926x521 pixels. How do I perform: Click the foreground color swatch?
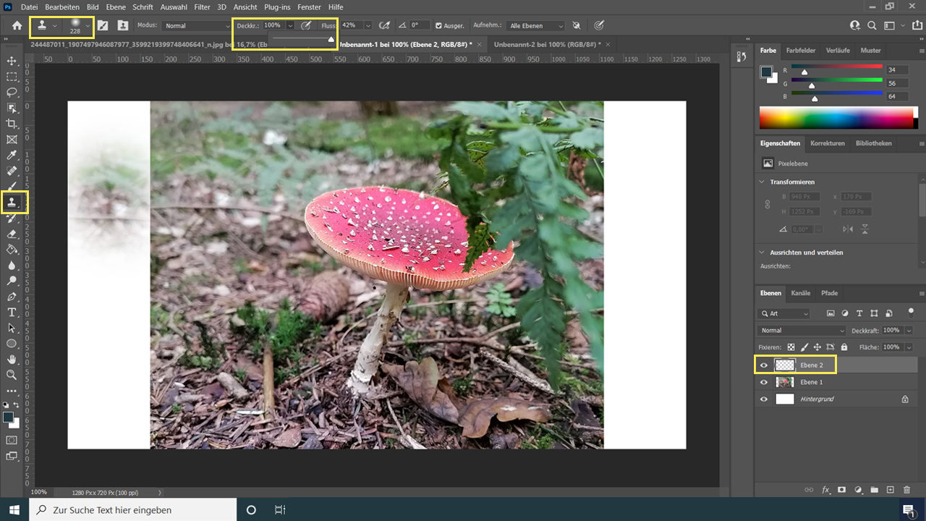[8, 417]
